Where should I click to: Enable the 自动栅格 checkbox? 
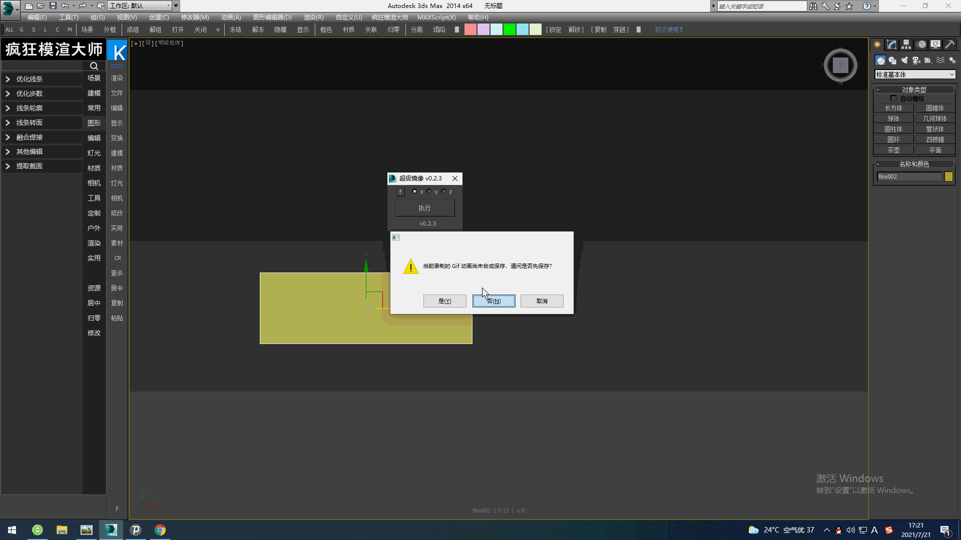tap(893, 98)
